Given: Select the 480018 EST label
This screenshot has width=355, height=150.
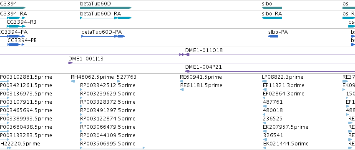Looking at the screenshot, I should pyautogui.click(x=273, y=111).
